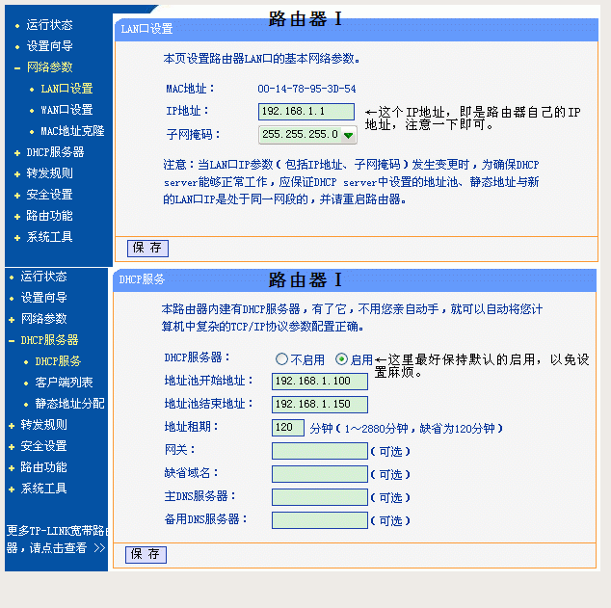Select the 不启用 DHCP radio button
Screen dimensions: 611x608
(x=281, y=358)
